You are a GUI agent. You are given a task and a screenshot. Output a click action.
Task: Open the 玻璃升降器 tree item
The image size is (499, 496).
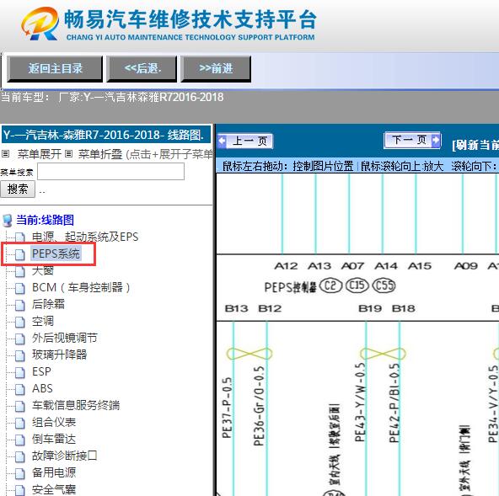point(59,355)
